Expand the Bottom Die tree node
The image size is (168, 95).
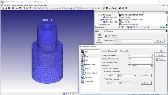pos(99,25)
